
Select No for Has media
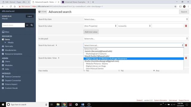click(x=119, y=71)
